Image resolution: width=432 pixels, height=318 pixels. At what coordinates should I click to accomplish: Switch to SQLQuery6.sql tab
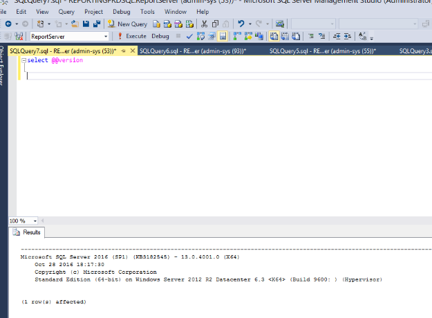pos(193,51)
